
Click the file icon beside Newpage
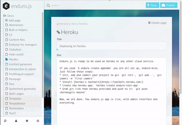7,79
